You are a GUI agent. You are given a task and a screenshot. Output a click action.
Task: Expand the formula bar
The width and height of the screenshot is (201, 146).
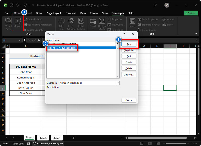pos(197,40)
